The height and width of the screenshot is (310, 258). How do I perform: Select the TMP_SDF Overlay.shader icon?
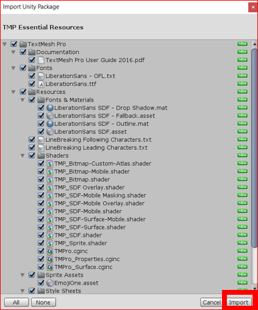(x=50, y=188)
